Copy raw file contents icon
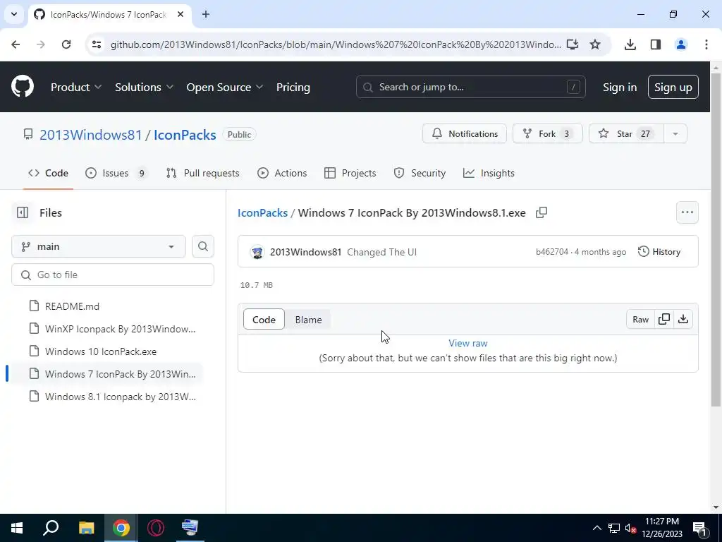Image resolution: width=722 pixels, height=542 pixels. (x=664, y=319)
